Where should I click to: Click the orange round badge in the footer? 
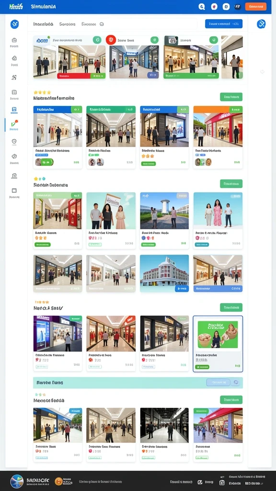click(58, 481)
